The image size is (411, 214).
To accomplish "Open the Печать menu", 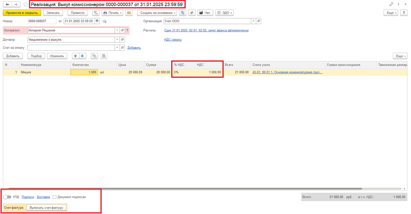I will coord(112,13).
